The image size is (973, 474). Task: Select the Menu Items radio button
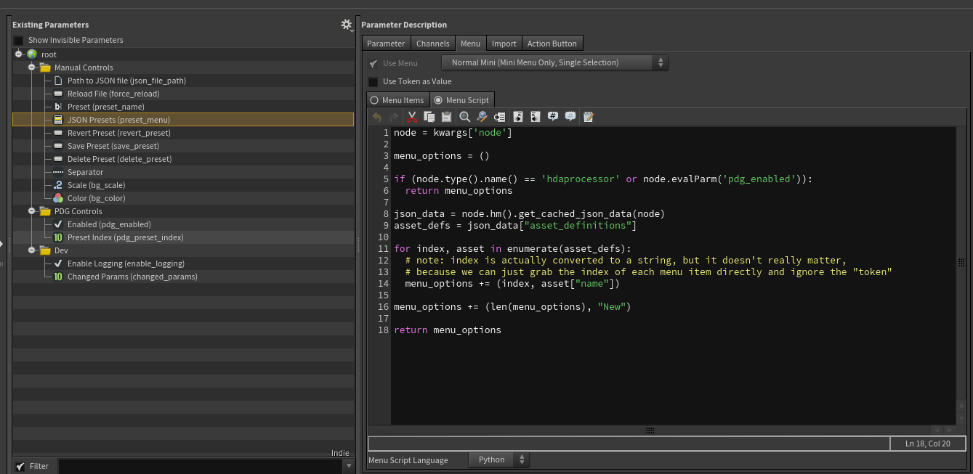(x=375, y=100)
